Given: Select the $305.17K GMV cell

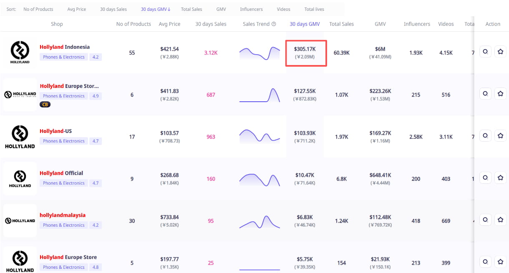Looking at the screenshot, I should tap(305, 53).
